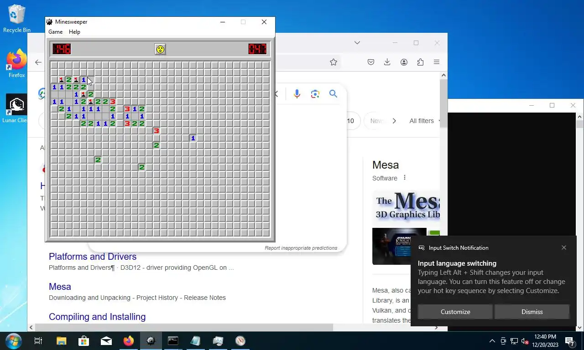Click the Google search magnifier button
The width and height of the screenshot is (584, 350).
coord(334,94)
